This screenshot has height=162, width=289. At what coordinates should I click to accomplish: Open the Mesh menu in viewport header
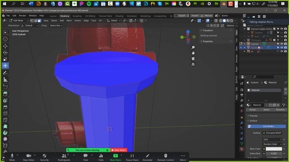69,21
